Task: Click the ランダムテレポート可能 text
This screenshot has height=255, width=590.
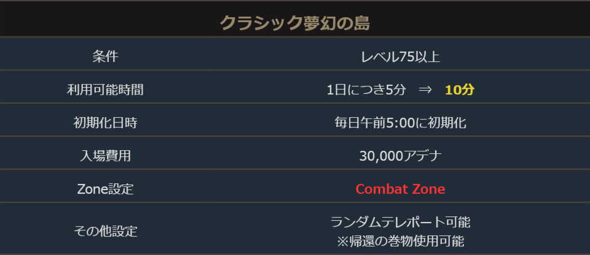Action: coord(400,222)
